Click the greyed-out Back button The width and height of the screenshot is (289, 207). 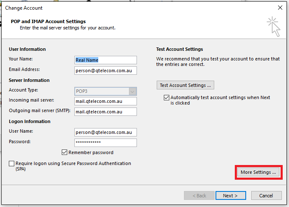click(199, 196)
